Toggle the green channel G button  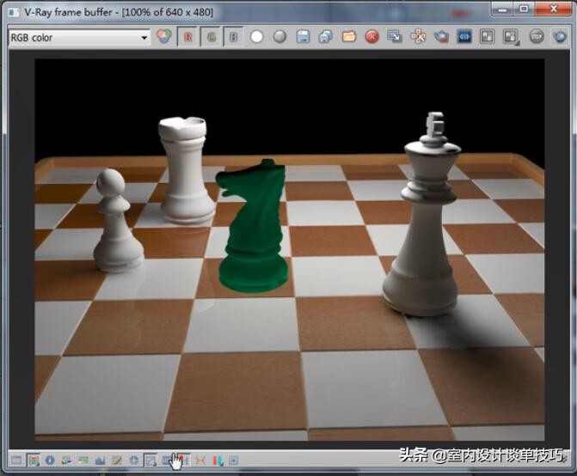211,37
